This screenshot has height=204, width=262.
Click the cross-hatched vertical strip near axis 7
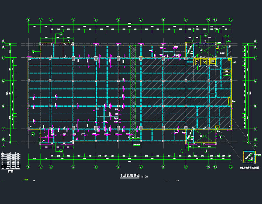[x=133, y=90]
